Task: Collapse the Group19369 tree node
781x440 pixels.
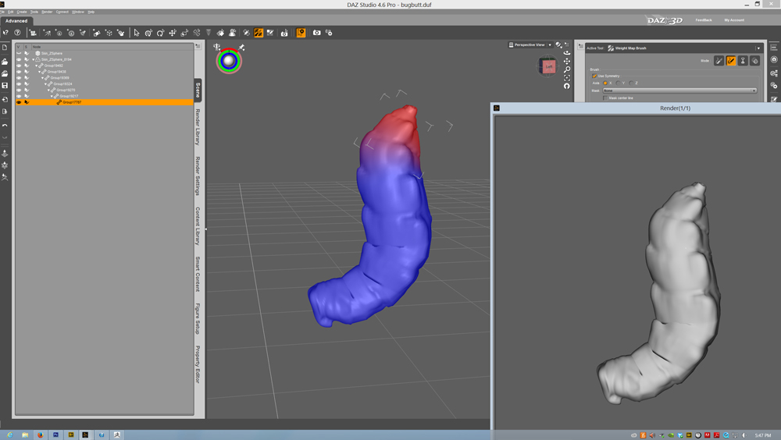Action: [x=42, y=78]
